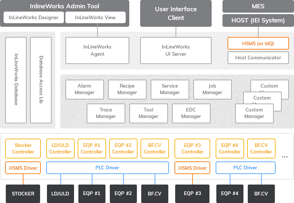
Task: Select the Tool Manager box
Action: (x=148, y=113)
